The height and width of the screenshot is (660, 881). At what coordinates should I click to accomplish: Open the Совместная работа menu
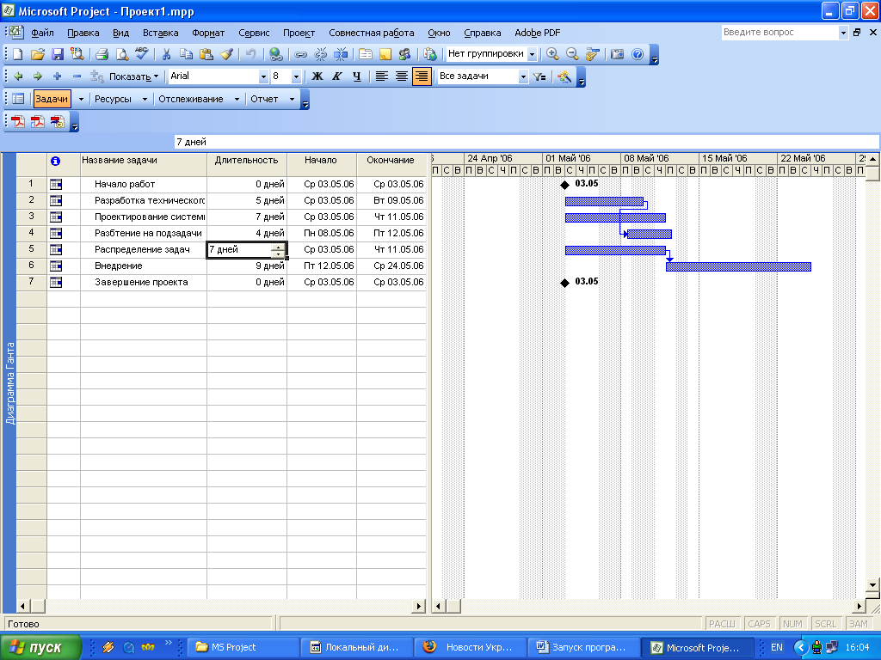tap(372, 34)
